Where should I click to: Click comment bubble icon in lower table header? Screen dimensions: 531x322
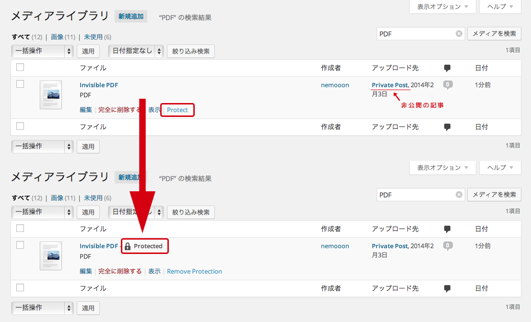tap(447, 229)
